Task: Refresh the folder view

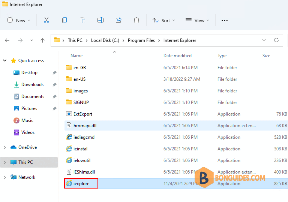Action: pos(276,40)
